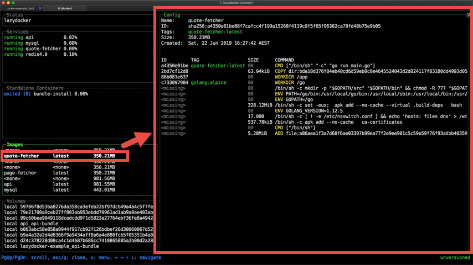Select the mysql image at 443.01MB

pyautogui.click(x=12, y=190)
